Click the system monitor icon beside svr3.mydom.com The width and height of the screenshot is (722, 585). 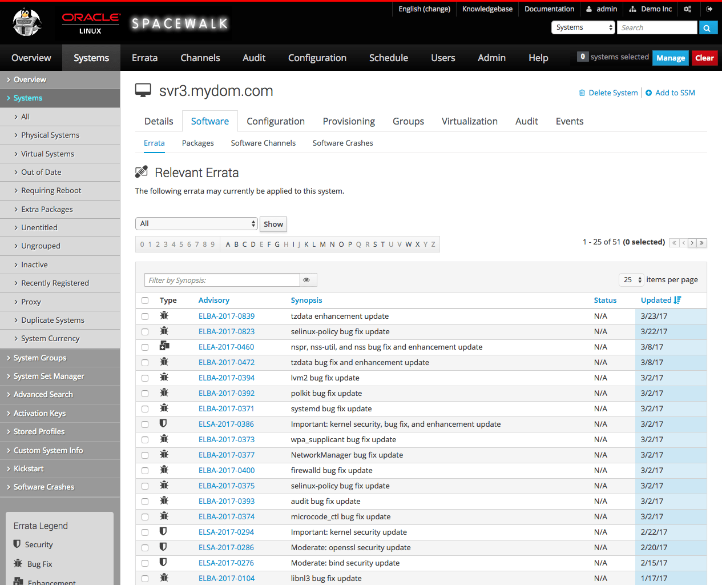143,90
